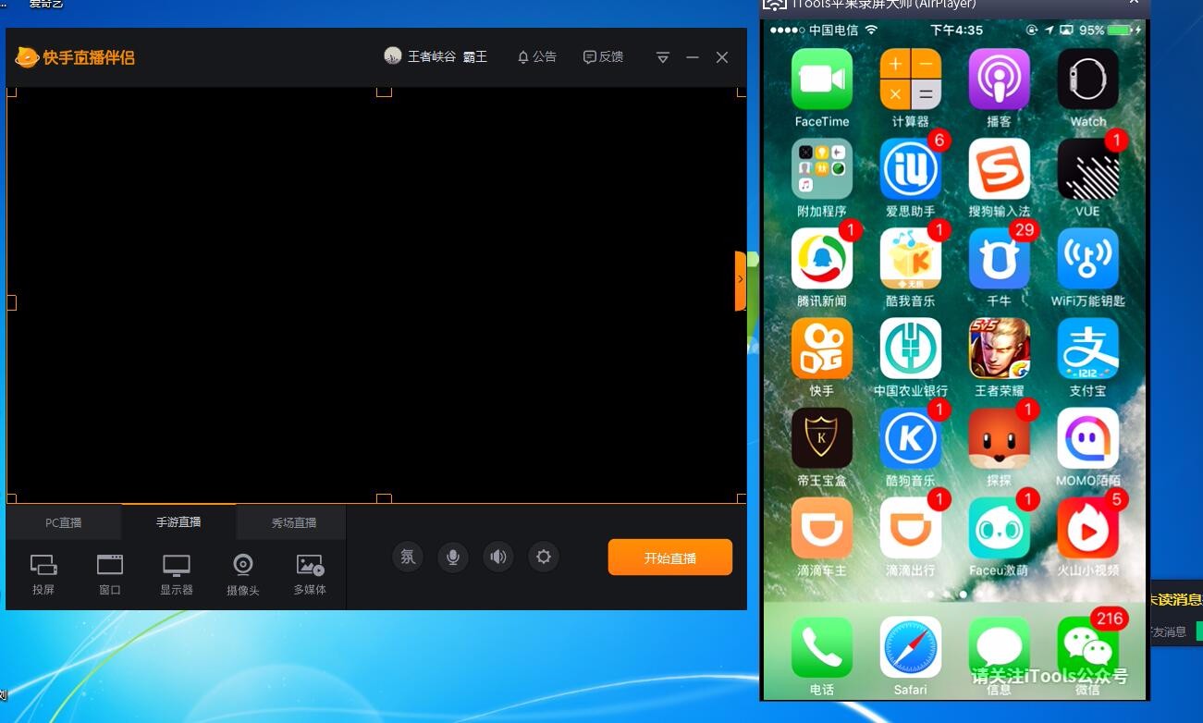The height and width of the screenshot is (723, 1203).
Task: Launch the 爱思助手 app
Action: tap(911, 169)
